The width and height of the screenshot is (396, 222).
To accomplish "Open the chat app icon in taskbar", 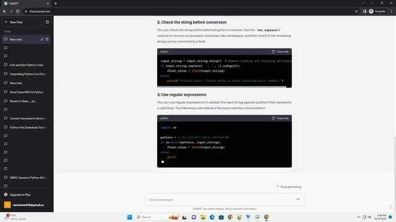I will (x=194, y=217).
